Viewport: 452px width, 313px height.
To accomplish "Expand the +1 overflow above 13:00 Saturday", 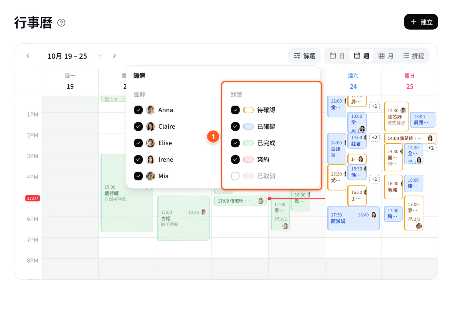I will [374, 106].
